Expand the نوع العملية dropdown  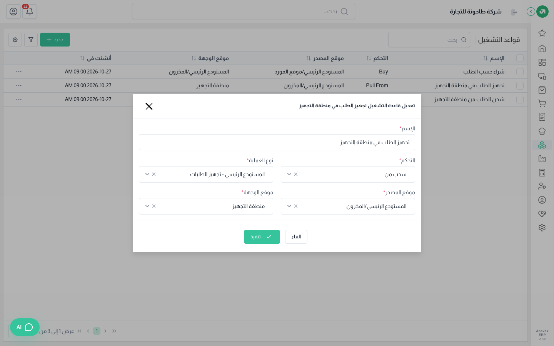pyautogui.click(x=147, y=174)
